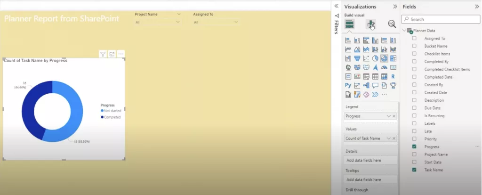Select the Matrix visual

coord(384,76)
